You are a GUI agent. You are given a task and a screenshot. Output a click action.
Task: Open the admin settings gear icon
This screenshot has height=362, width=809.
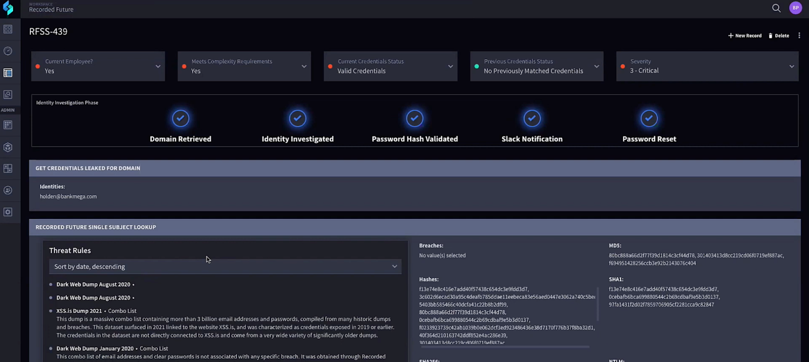[x=8, y=212]
